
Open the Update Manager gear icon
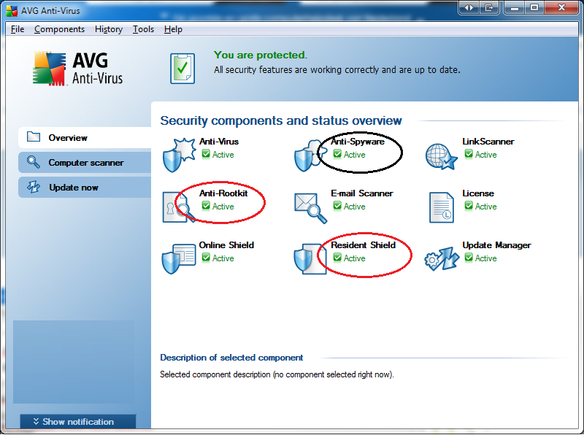click(442, 258)
